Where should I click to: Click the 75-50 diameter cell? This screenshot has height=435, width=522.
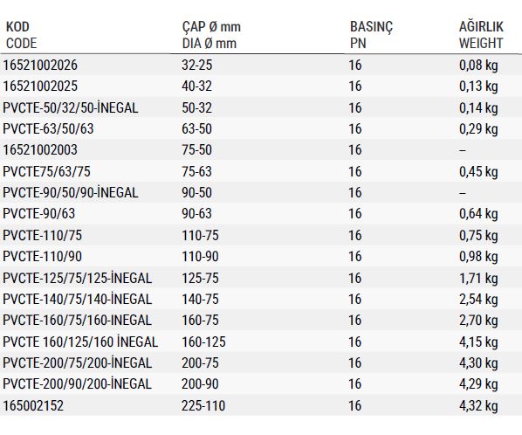click(x=196, y=150)
